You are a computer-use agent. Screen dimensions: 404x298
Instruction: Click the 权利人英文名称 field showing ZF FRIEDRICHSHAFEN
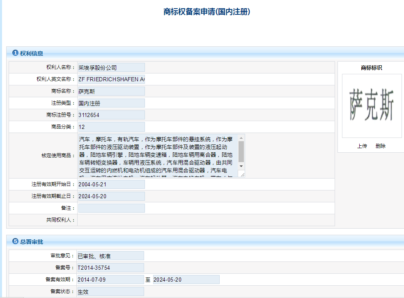111,79
